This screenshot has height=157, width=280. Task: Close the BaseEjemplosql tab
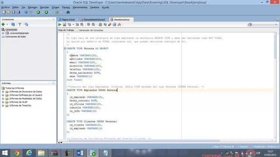132,20
